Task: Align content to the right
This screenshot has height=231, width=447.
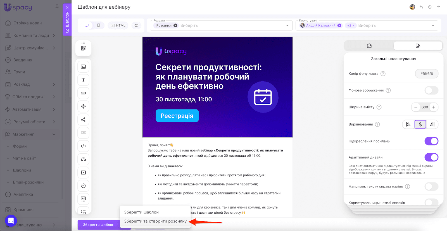Action: pos(432,124)
